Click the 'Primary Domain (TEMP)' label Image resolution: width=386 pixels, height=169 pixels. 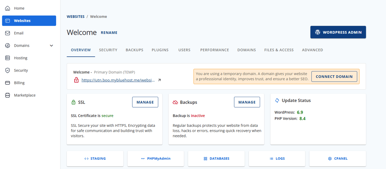(115, 72)
